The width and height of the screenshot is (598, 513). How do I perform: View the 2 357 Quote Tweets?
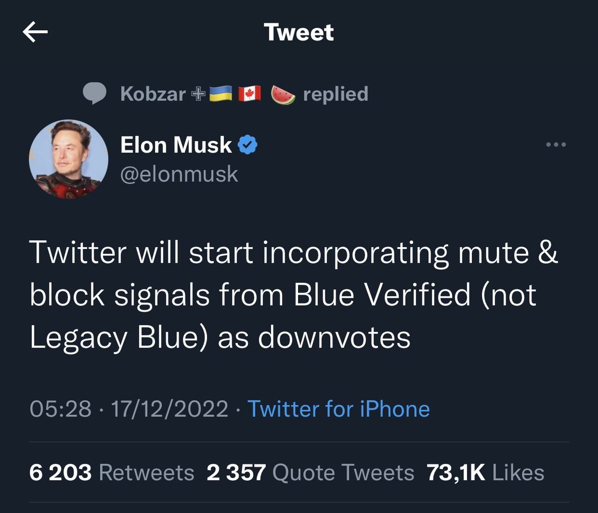pos(310,472)
